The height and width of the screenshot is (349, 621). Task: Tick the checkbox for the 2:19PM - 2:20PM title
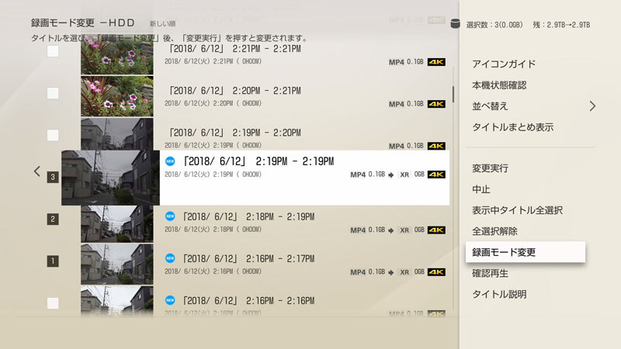(x=53, y=135)
